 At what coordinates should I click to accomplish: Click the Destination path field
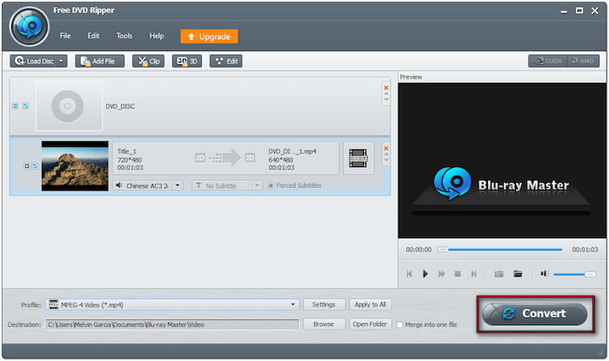(172, 324)
